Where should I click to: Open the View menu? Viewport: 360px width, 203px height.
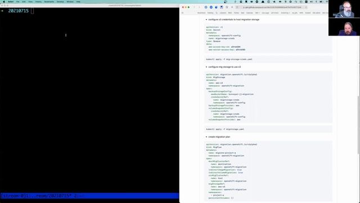tap(30, 2)
